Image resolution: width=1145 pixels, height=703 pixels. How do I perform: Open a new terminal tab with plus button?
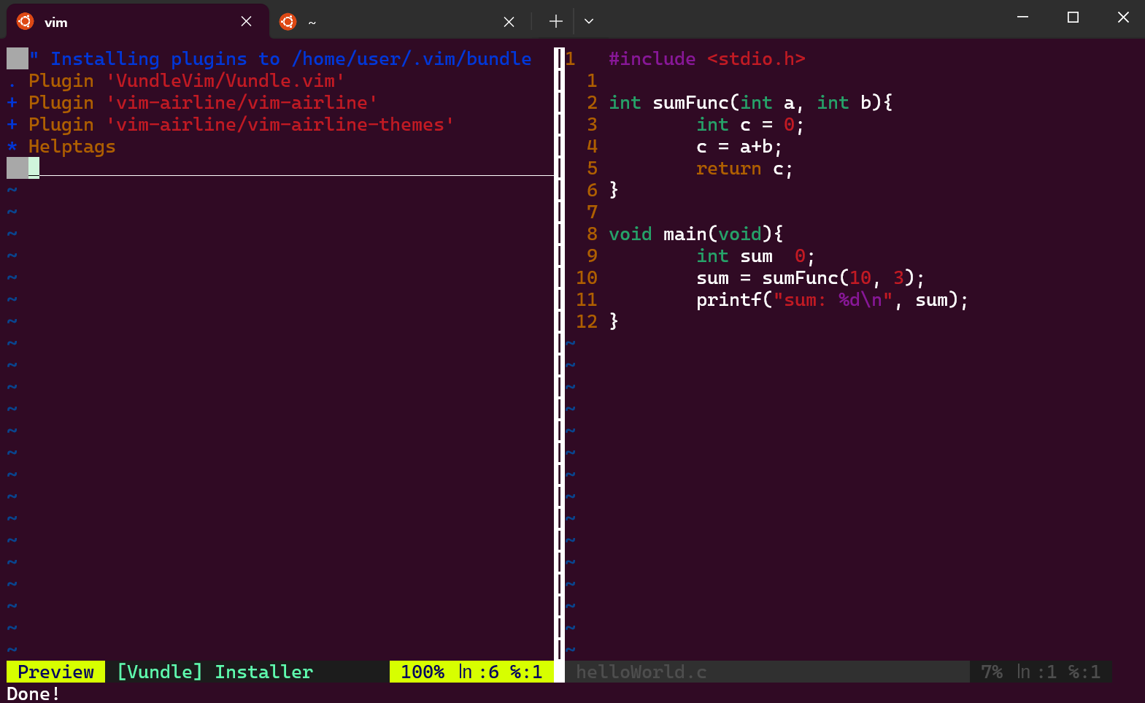(x=556, y=22)
